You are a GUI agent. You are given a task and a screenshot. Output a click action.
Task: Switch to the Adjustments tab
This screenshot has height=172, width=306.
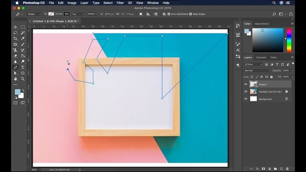262,23
